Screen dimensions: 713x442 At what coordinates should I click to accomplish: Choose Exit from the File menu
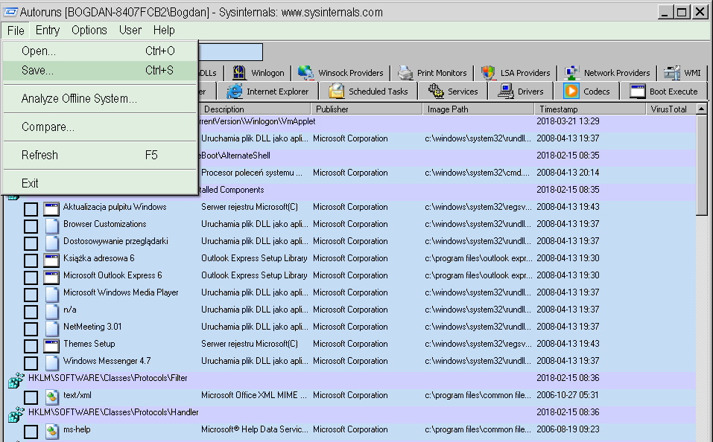pos(100,183)
